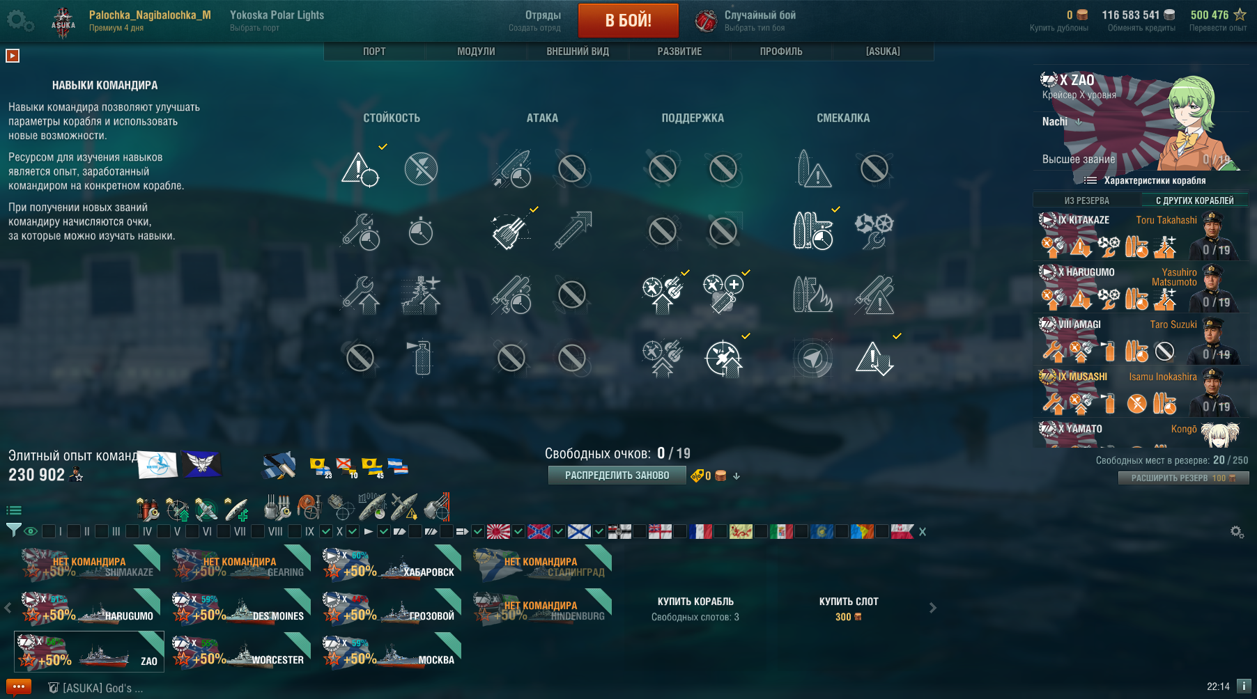
Task: Click the right carousel arrow
Action: click(x=933, y=608)
